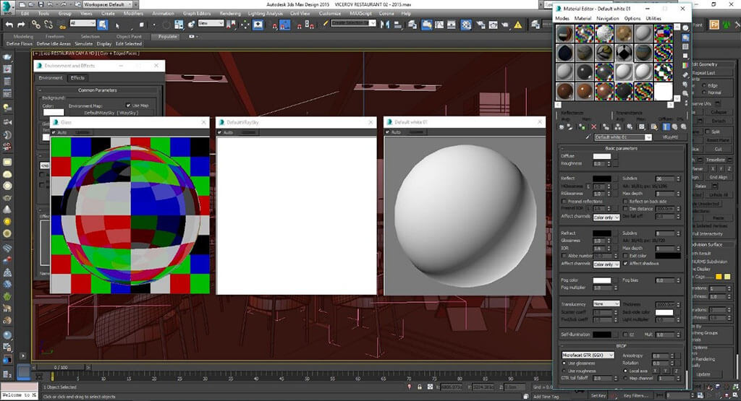This screenshot has width=741, height=401.
Task: Open the Translucency type dropdown
Action: 606,304
